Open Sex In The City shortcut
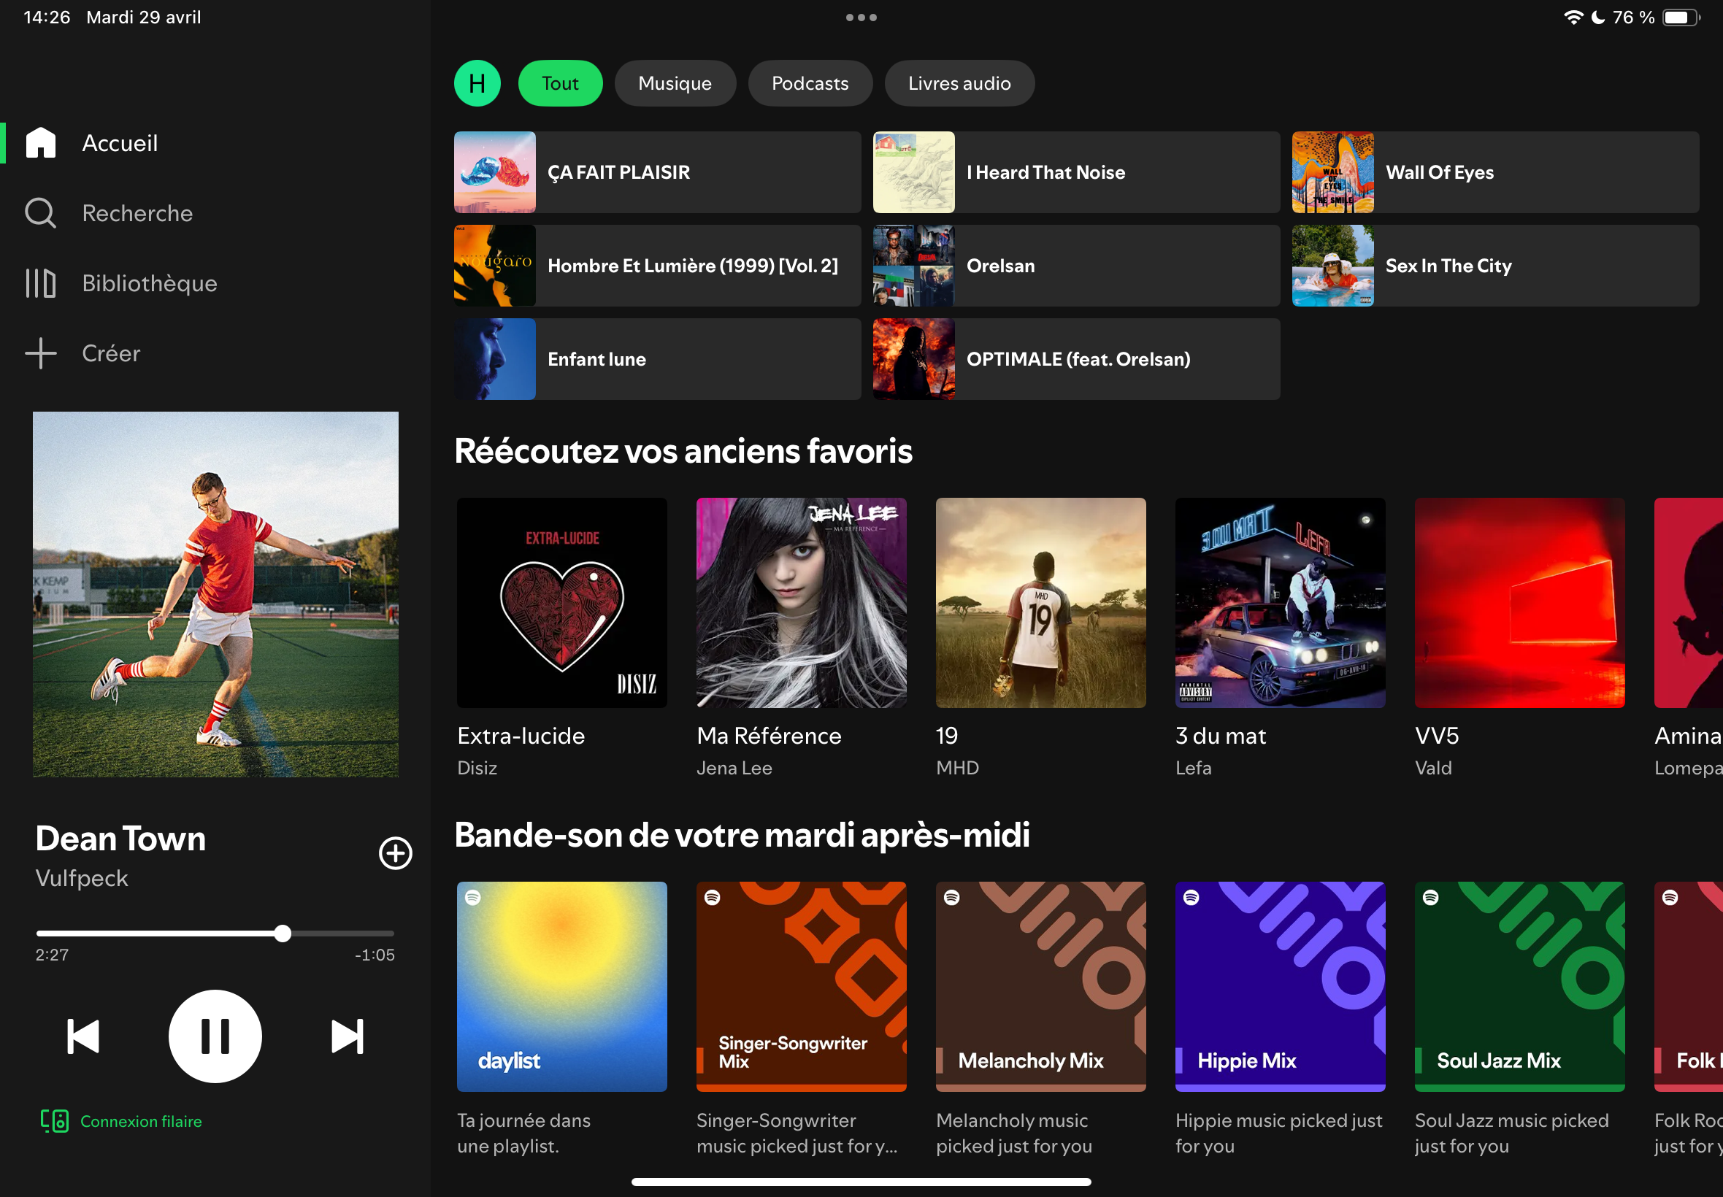Viewport: 1723px width, 1197px height. 1495,266
